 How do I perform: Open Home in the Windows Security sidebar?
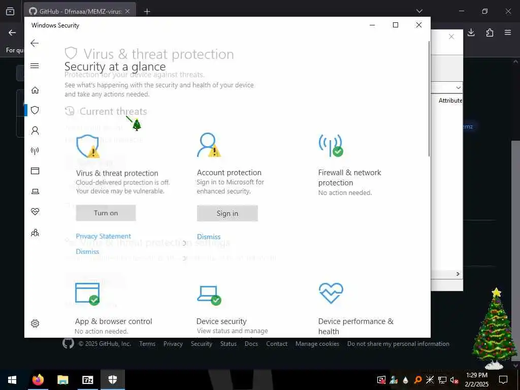click(35, 90)
